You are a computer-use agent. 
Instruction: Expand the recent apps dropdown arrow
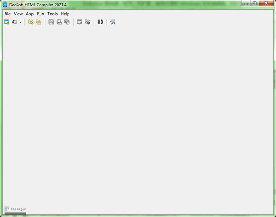[20, 22]
